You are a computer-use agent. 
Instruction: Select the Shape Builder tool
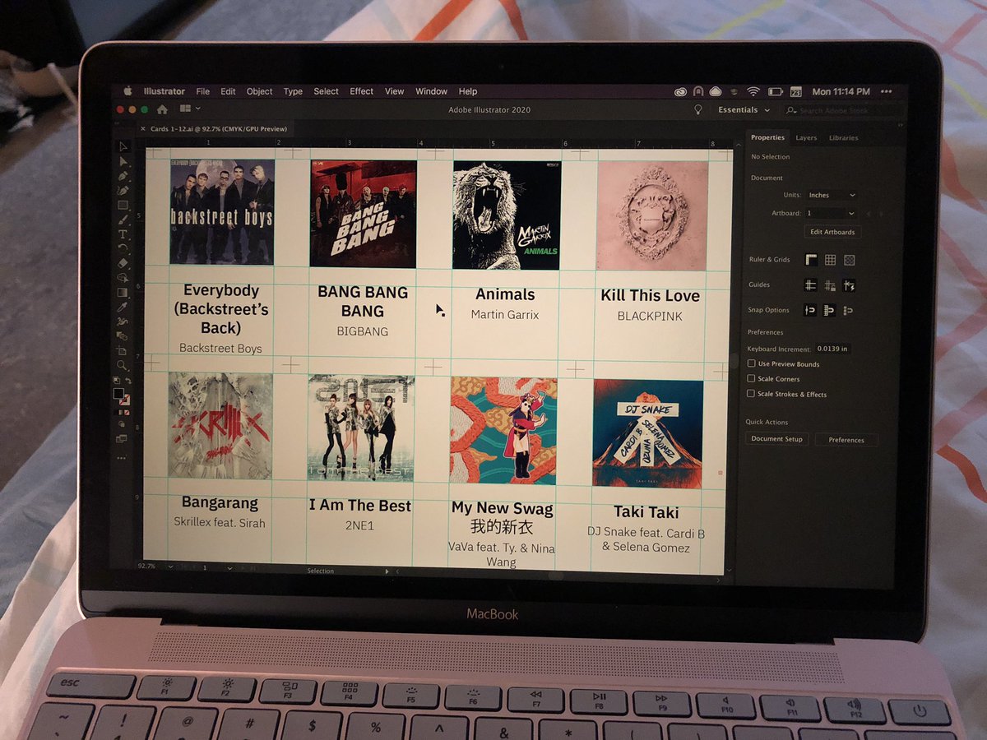click(123, 278)
